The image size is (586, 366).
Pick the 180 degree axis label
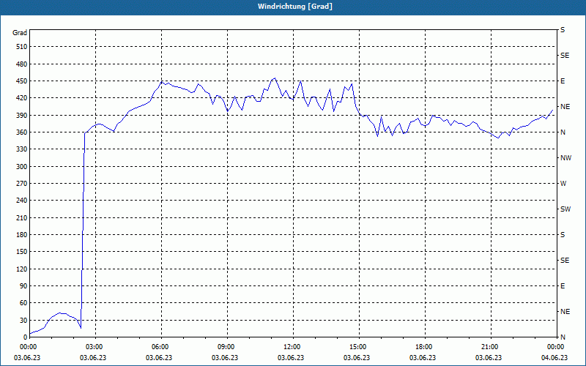[21, 235]
